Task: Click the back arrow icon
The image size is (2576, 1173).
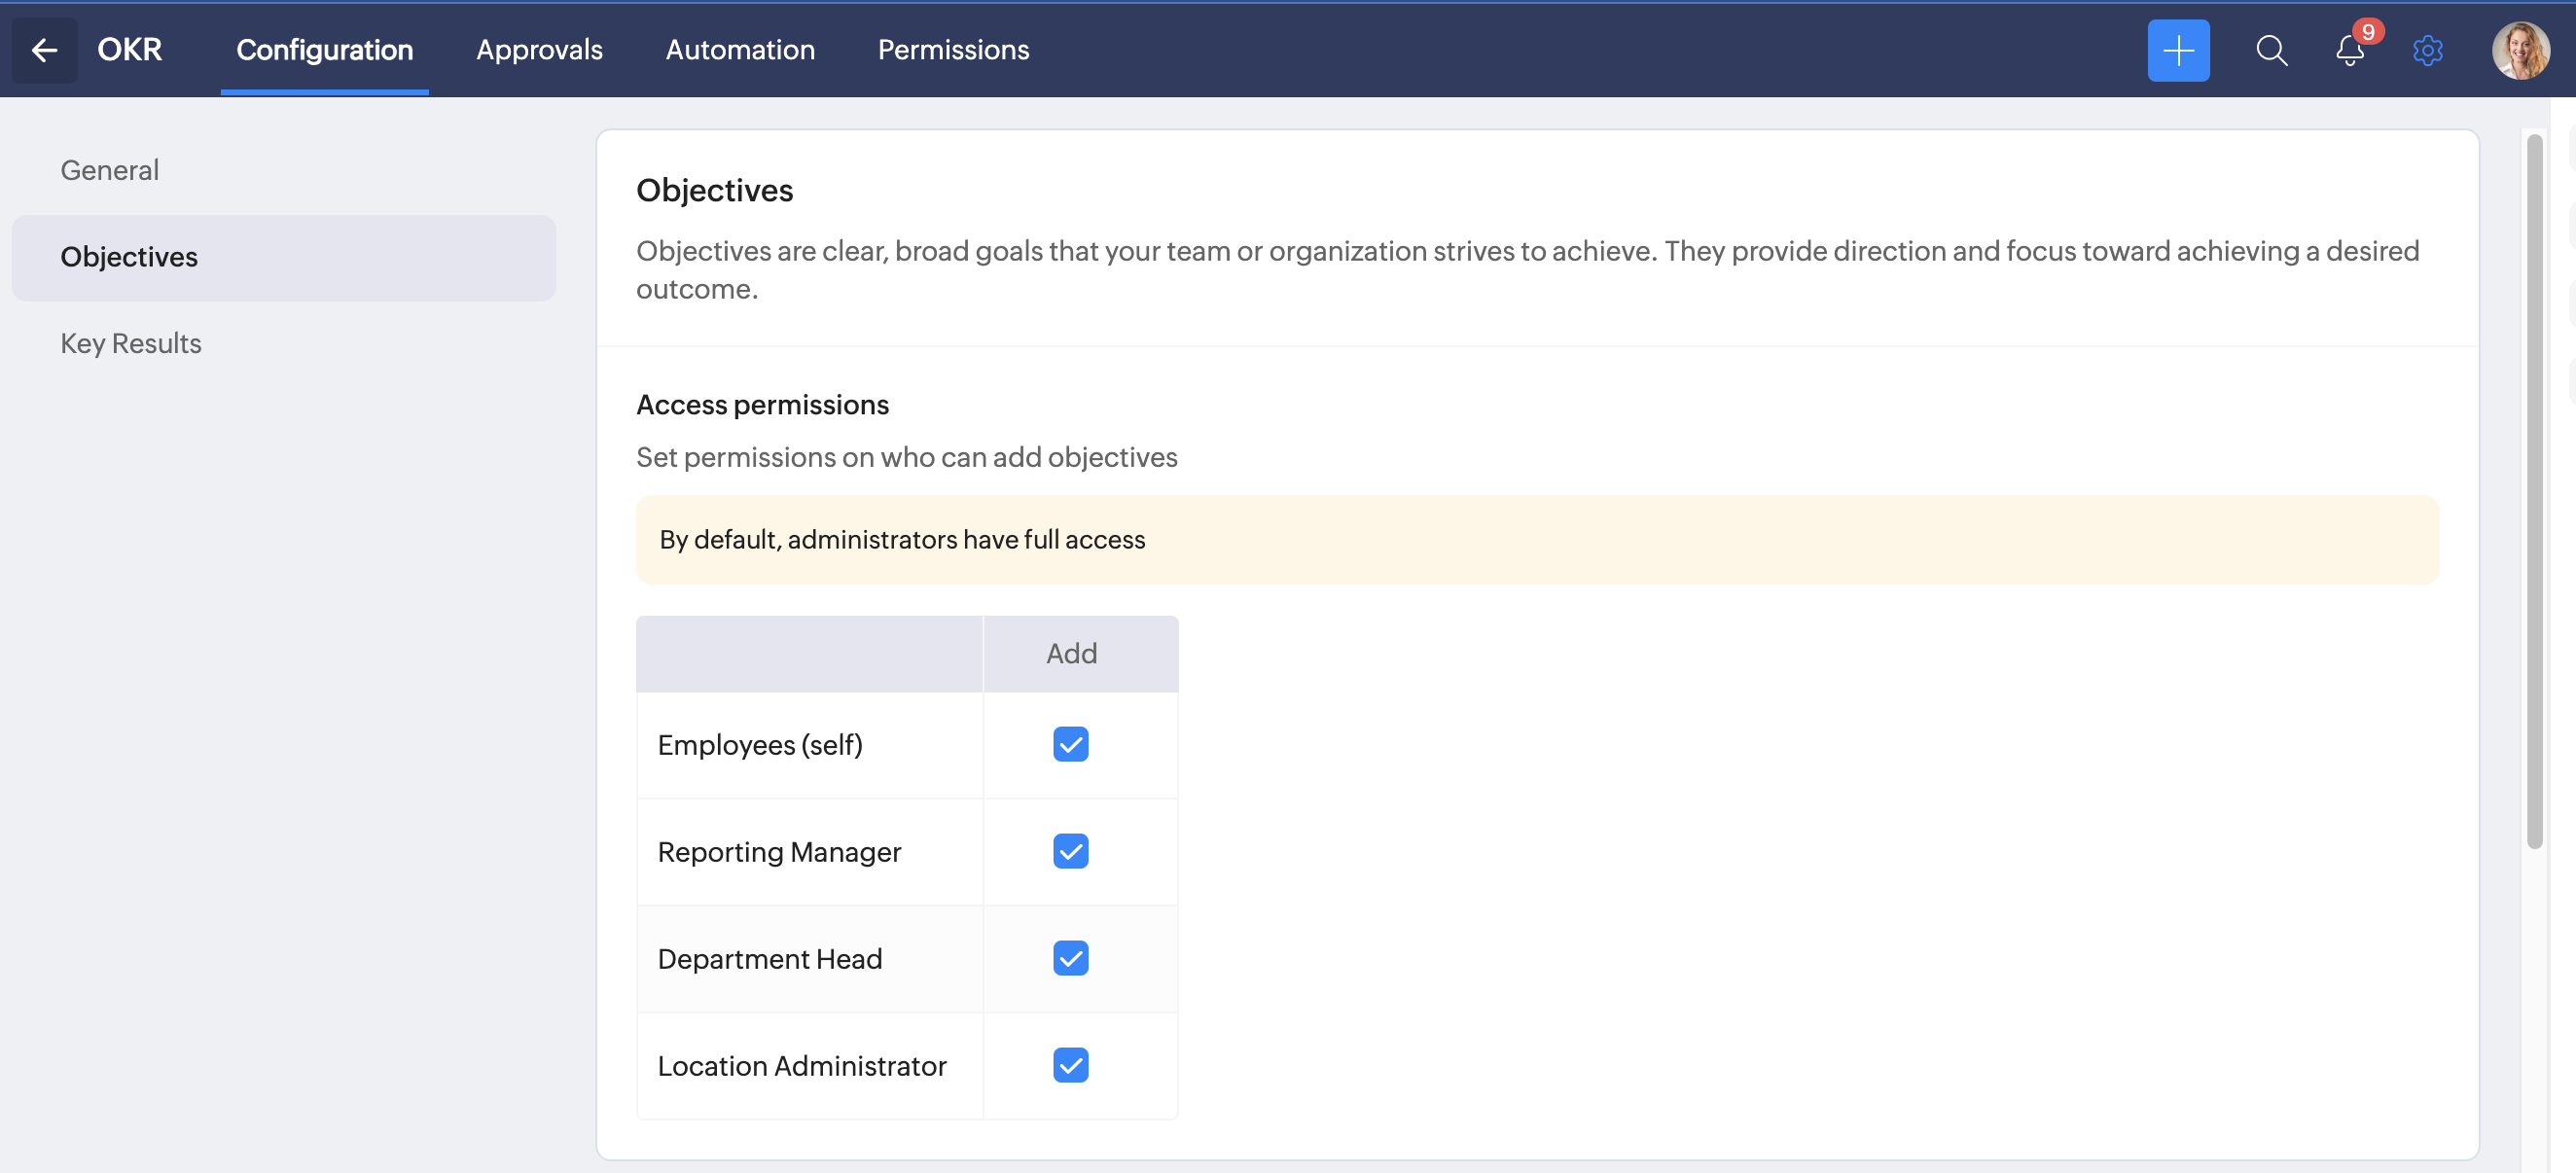Action: [44, 50]
